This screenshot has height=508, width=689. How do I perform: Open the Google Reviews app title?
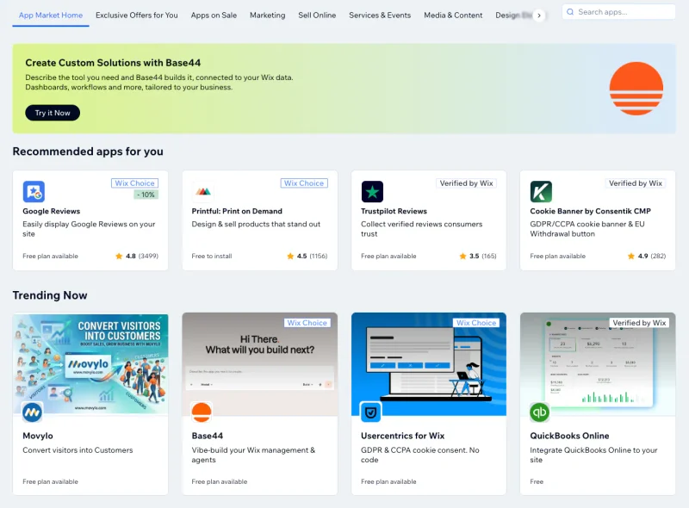[52, 211]
